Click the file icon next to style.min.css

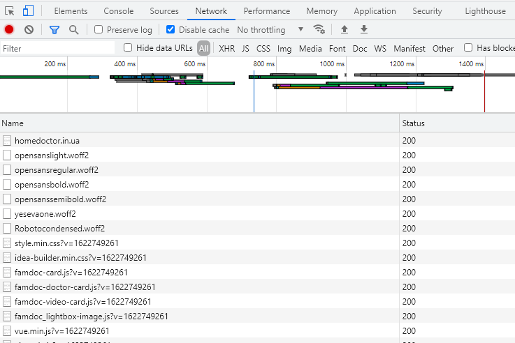point(7,243)
